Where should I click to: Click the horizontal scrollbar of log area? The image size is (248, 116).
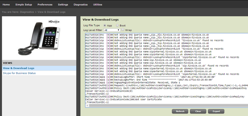click(x=167, y=106)
